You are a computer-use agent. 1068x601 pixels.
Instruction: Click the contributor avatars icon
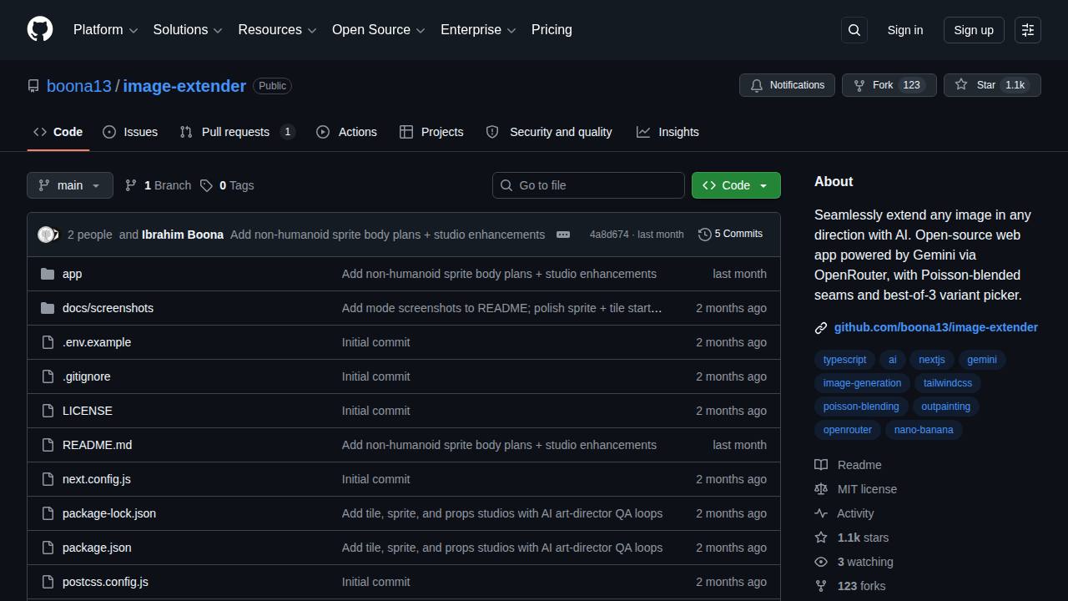48,235
